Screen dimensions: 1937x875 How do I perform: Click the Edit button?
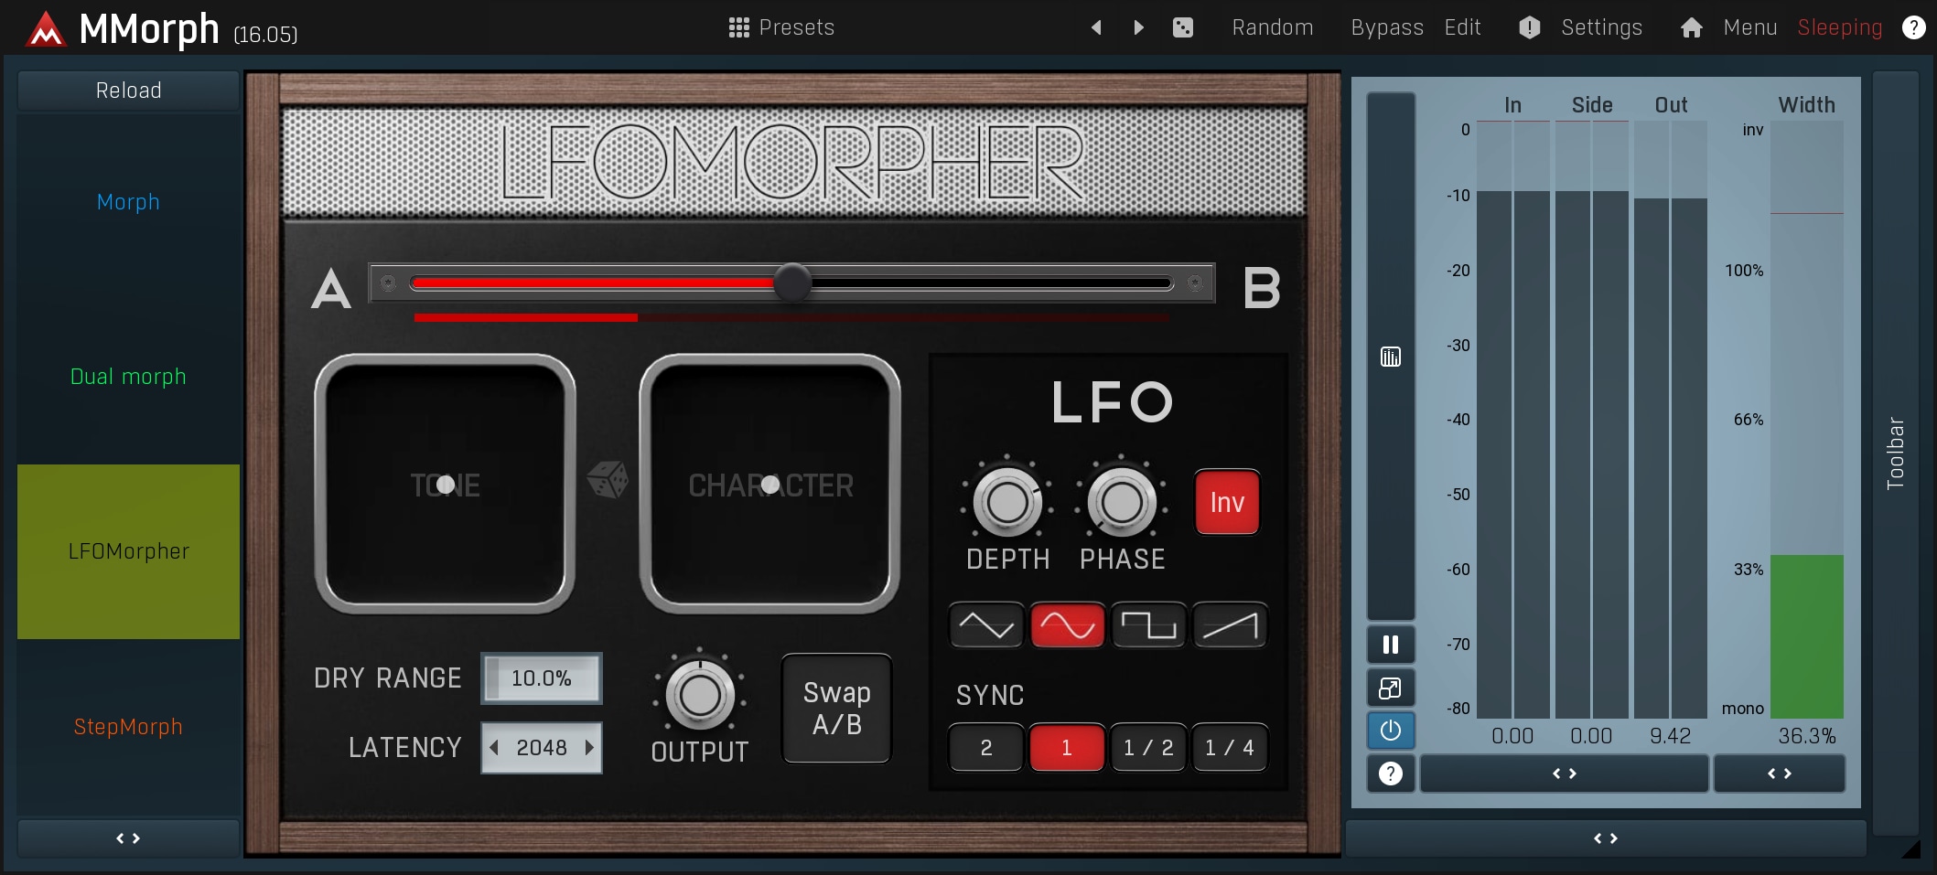[x=1462, y=27]
